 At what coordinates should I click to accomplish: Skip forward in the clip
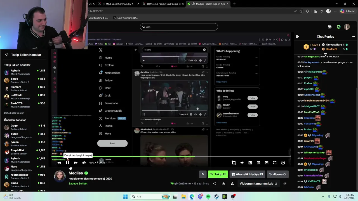click(76, 162)
